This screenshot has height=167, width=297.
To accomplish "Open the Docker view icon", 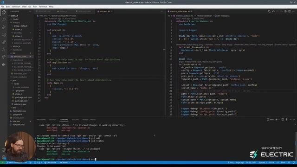I will click(x=4, y=64).
